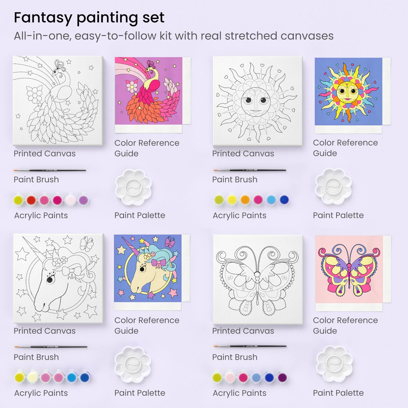The width and height of the screenshot is (408, 408).
Task: Select the paint palette in the sun kit
Action: click(x=333, y=186)
